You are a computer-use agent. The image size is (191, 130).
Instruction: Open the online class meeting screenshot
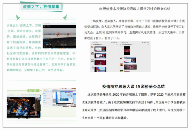59,97
